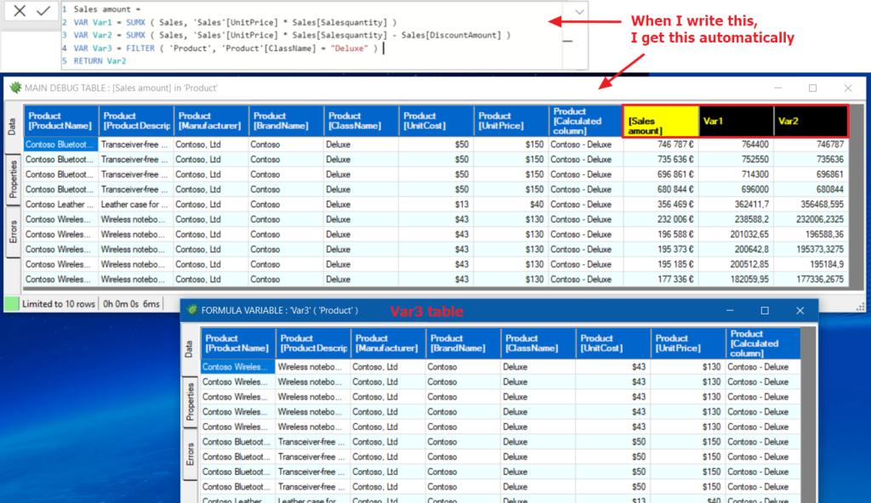Click Product[ProductName] header in Var3 table
The height and width of the screenshot is (503, 871).
[x=238, y=343]
